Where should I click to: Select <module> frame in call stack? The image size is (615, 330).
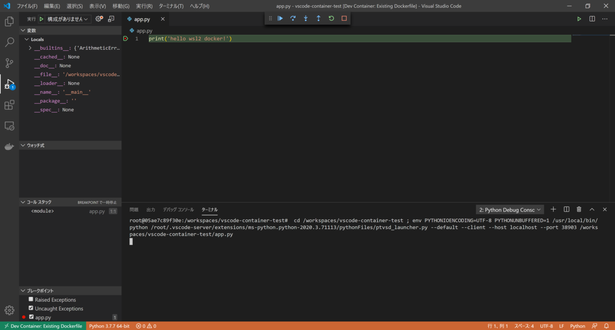tap(70, 211)
